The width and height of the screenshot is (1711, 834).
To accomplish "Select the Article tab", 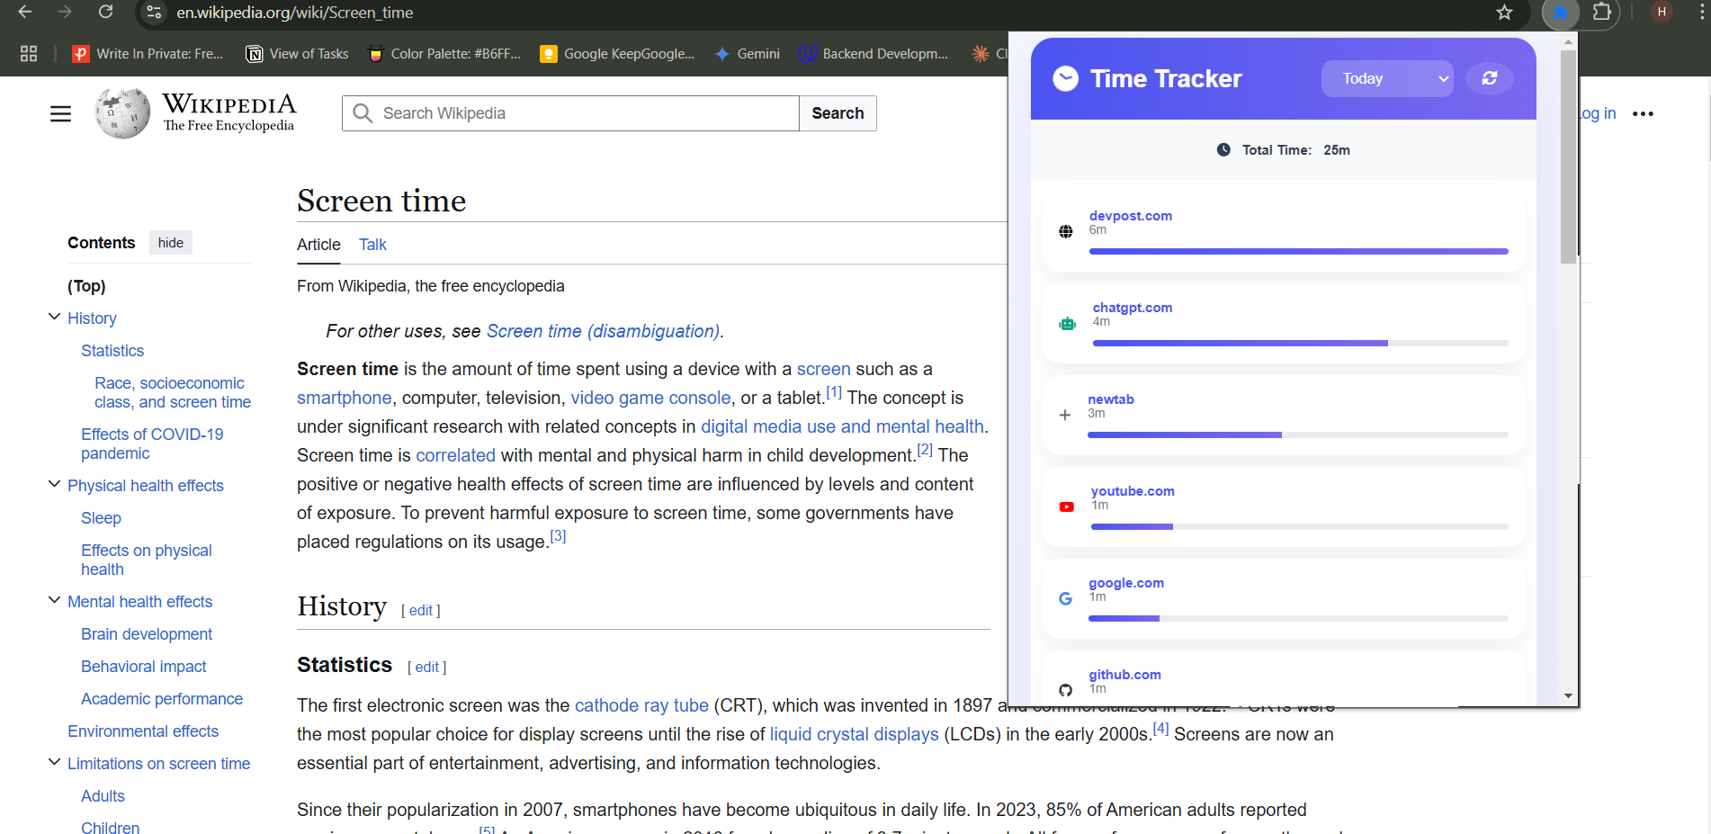I will (318, 245).
